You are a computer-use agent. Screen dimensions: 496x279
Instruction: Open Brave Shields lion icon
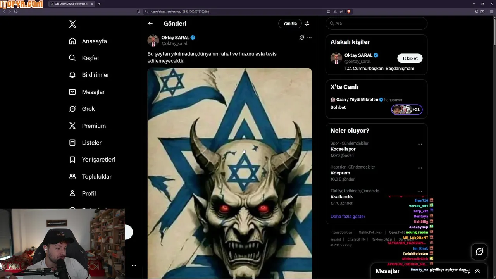point(349,12)
